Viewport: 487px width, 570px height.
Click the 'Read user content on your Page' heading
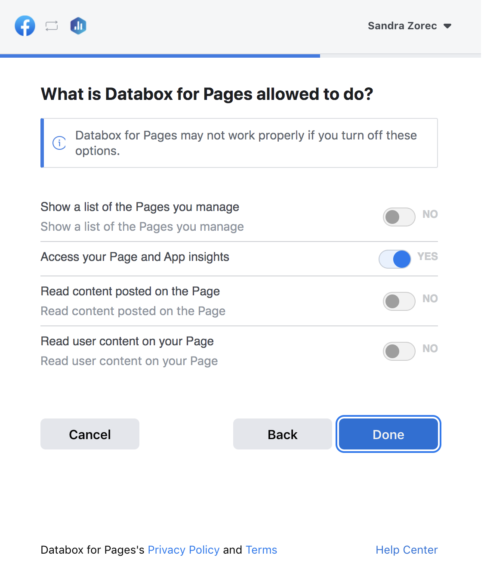pyautogui.click(x=127, y=341)
